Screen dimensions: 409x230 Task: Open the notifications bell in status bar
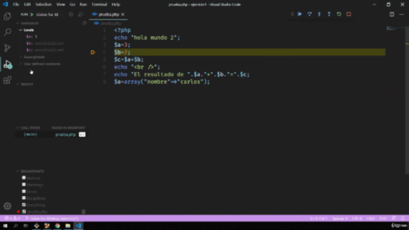403,218
